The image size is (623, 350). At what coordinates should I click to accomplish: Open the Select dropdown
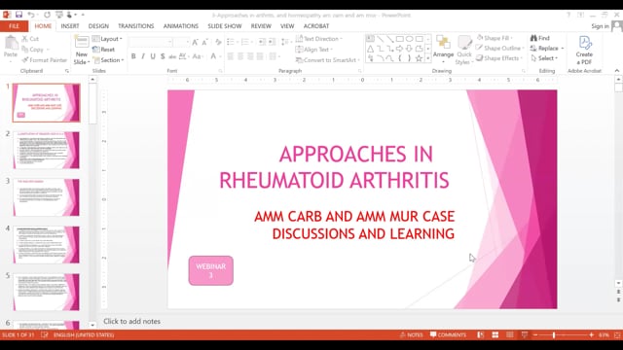(x=544, y=58)
